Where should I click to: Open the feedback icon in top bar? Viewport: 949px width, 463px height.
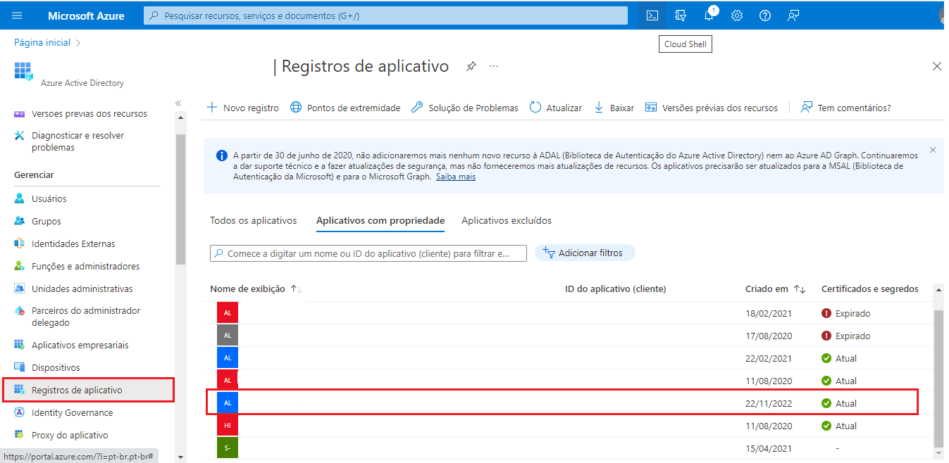[793, 15]
